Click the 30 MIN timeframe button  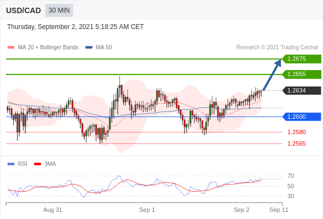click(x=59, y=10)
